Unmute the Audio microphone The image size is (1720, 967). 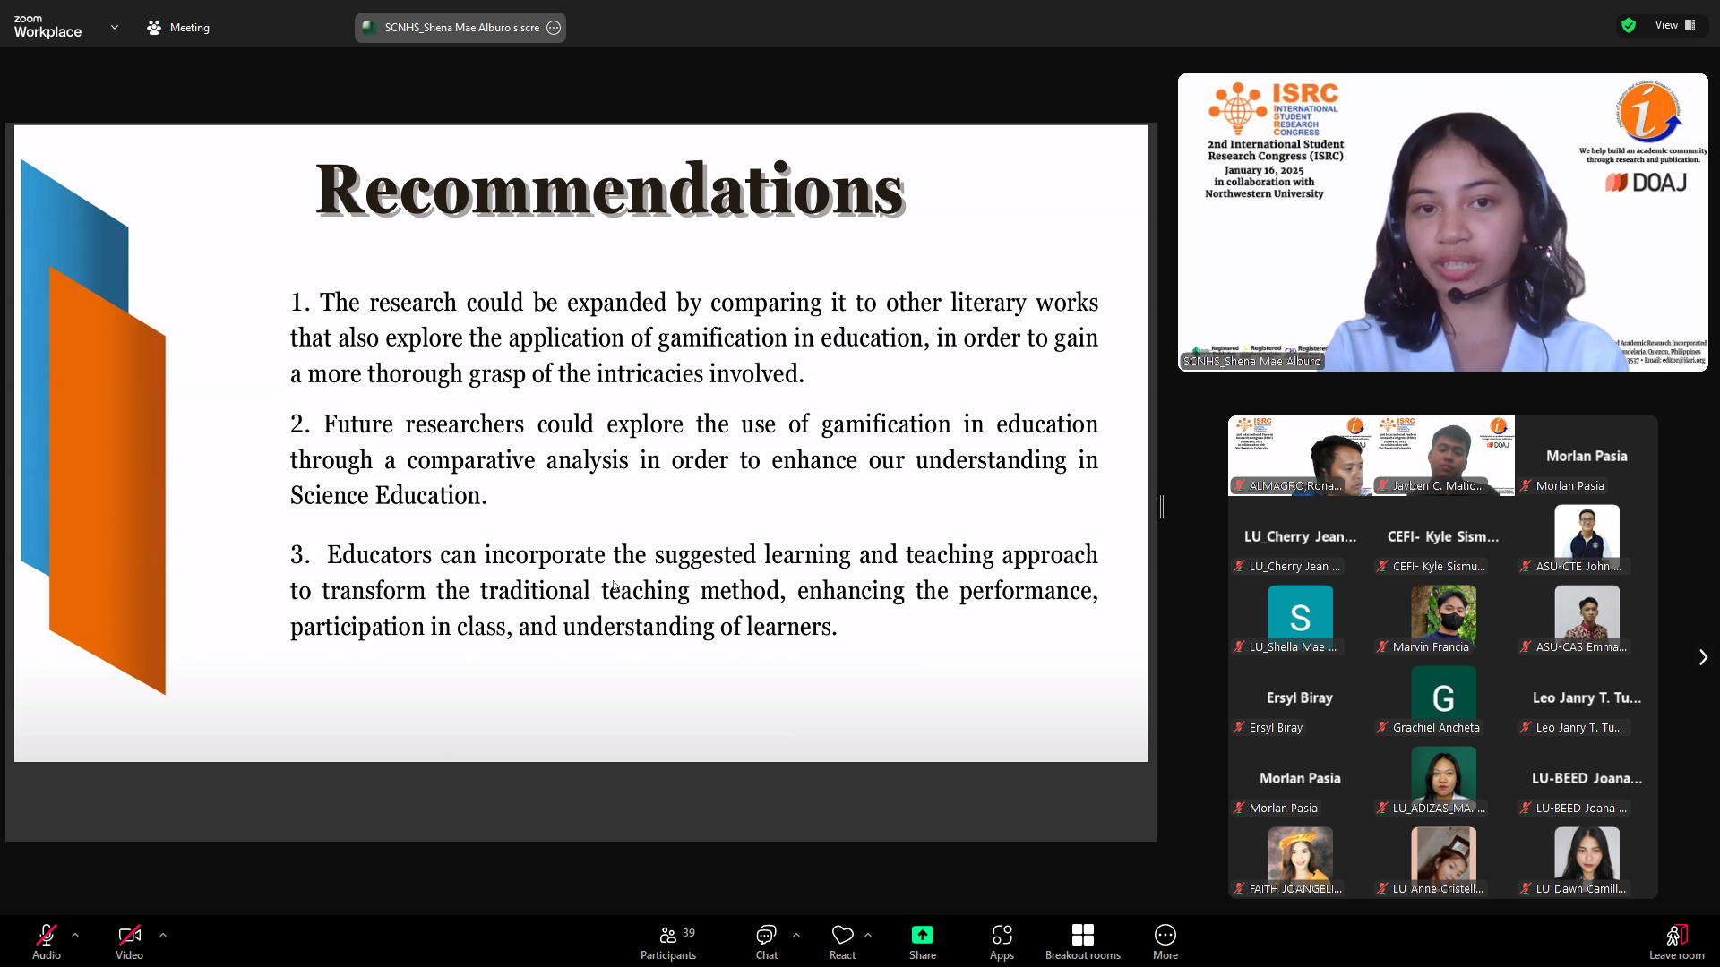[46, 942]
